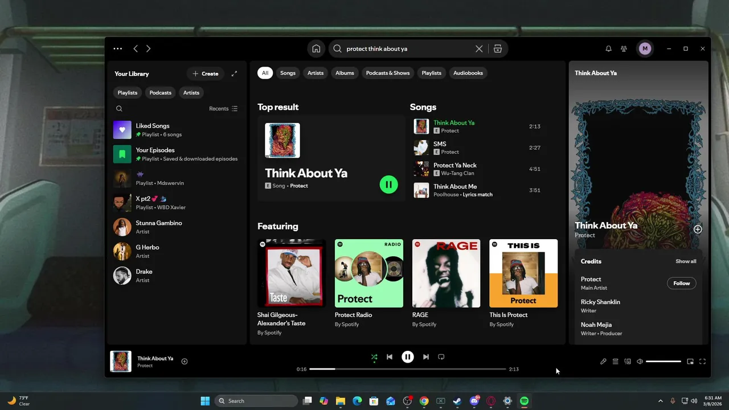Enter full screen player
Screen dimensions: 729x410
pos(702,362)
